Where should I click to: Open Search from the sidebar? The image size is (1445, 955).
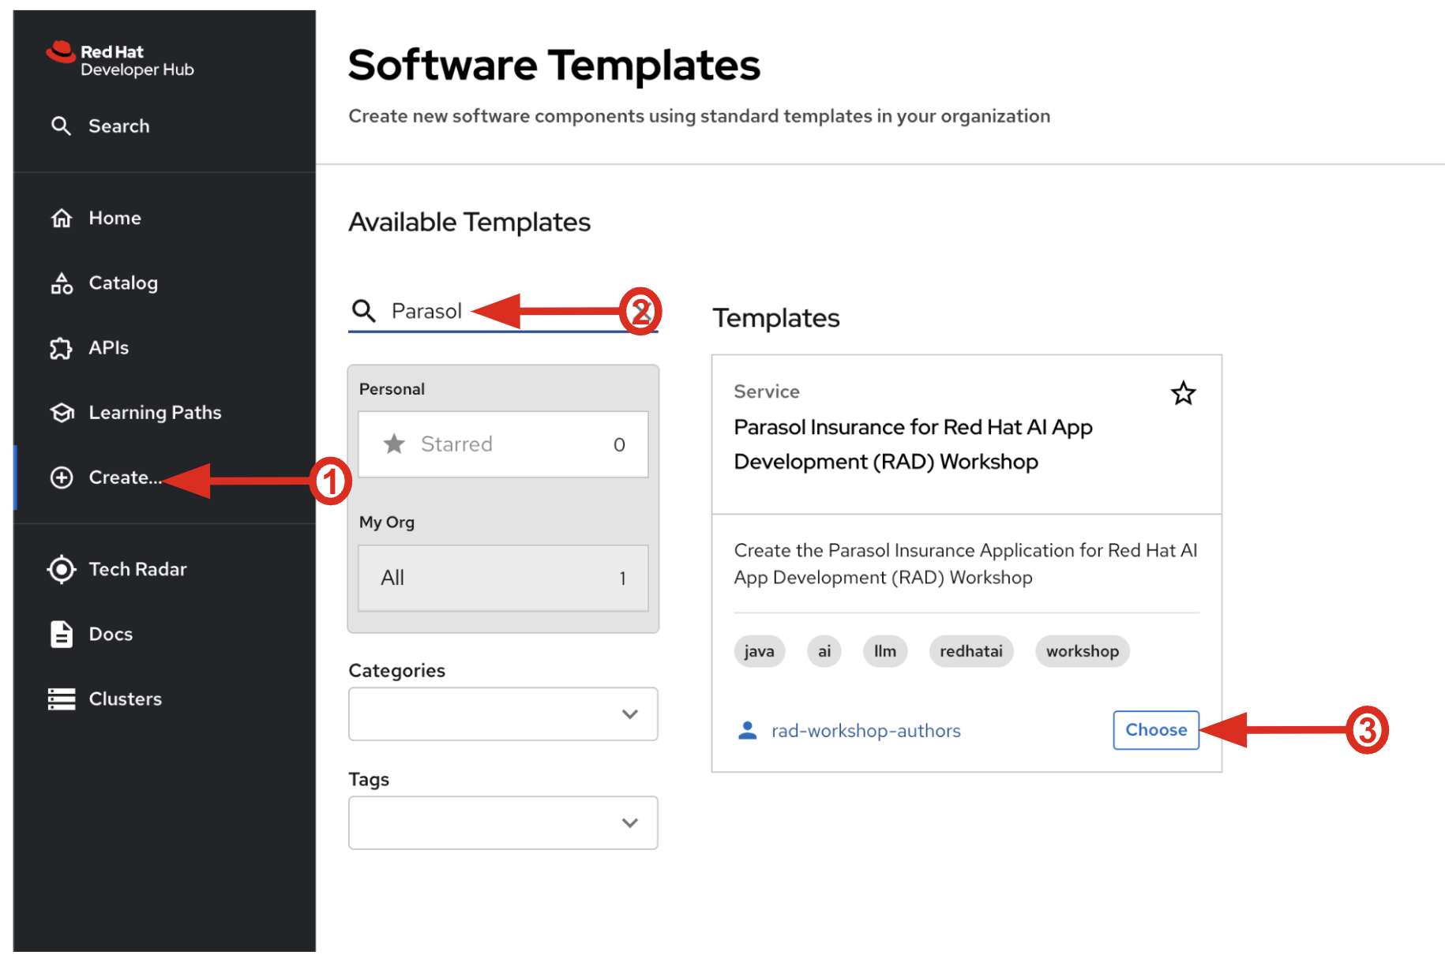118,126
